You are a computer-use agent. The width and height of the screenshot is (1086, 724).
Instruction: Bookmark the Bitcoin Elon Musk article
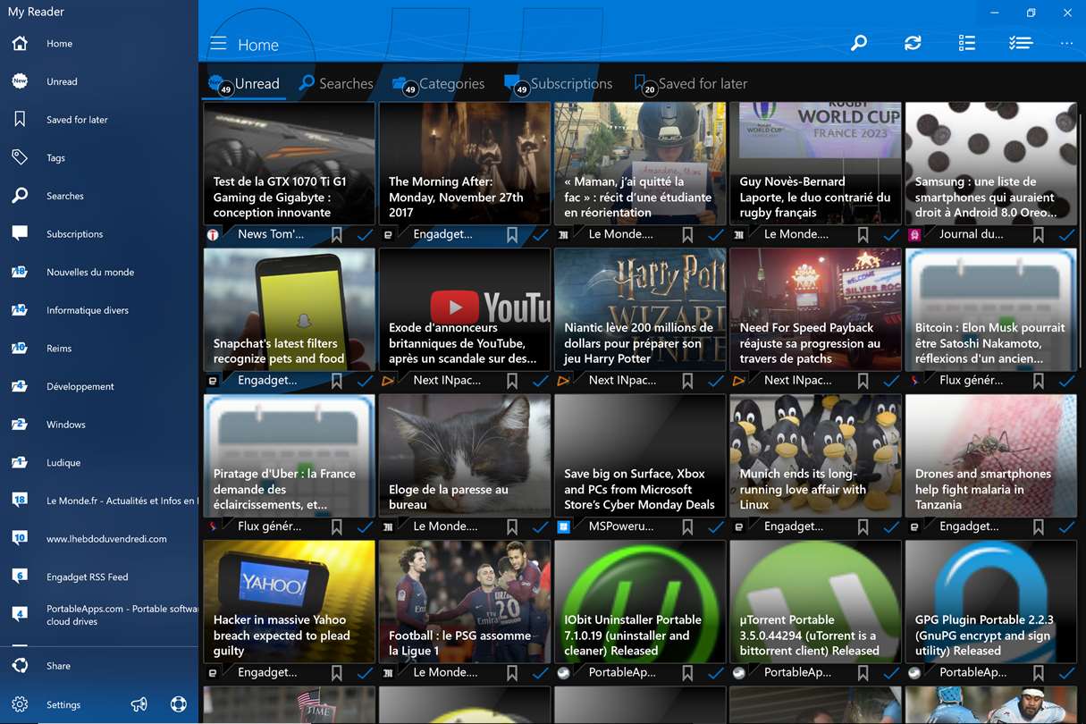(1038, 381)
